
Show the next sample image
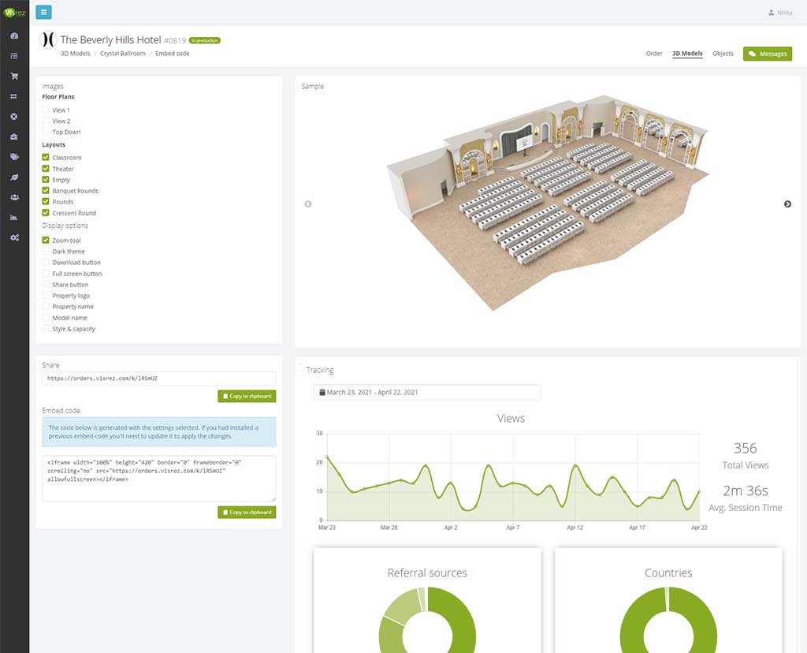click(x=787, y=204)
